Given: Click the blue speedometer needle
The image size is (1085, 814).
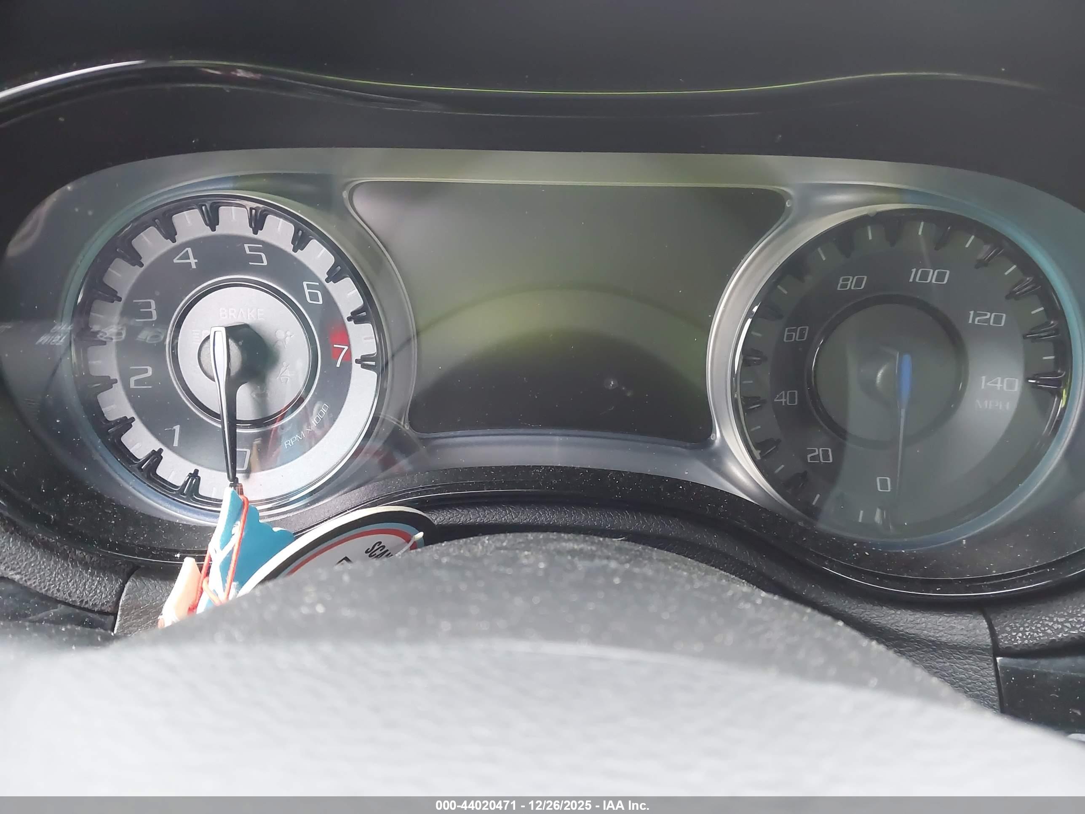Looking at the screenshot, I should pos(903,422).
